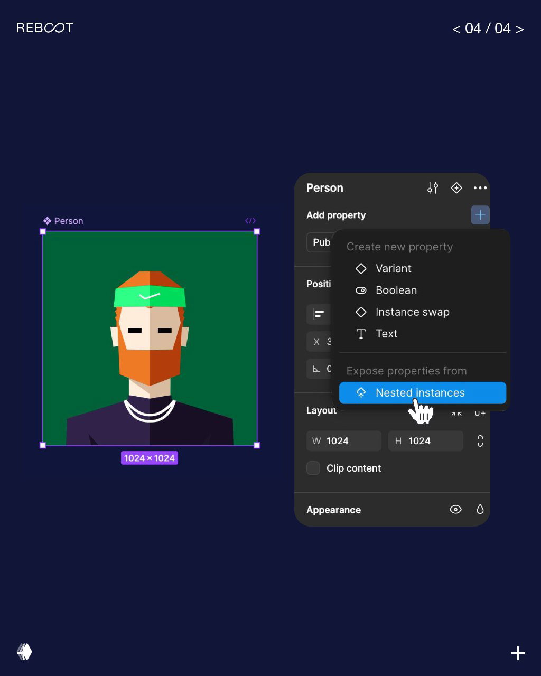The width and height of the screenshot is (541, 676).
Task: Click the logo icon in bottom-left corner
Action: (24, 652)
